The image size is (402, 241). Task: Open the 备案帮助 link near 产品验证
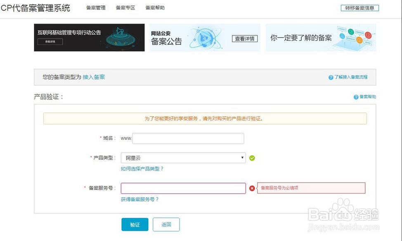coord(368,97)
